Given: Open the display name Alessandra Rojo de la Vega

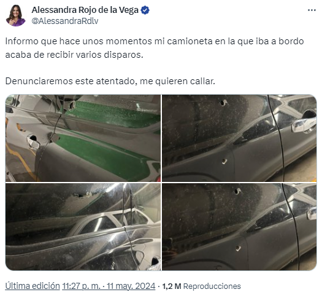Looking at the screenshot, I should pyautogui.click(x=85, y=10).
